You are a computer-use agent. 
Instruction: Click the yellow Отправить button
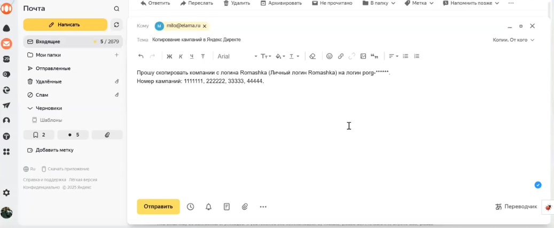coord(158,207)
